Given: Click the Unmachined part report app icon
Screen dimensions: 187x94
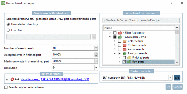Looking at the screenshot, I should click(3, 3).
